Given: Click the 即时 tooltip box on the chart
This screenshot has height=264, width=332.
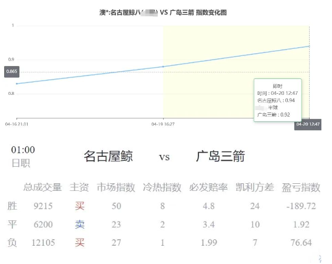Looking at the screenshot, I should pos(278,100).
